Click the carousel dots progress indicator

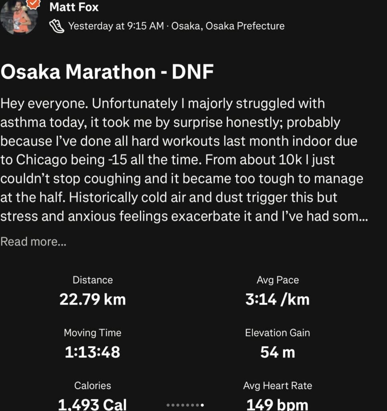(185, 405)
